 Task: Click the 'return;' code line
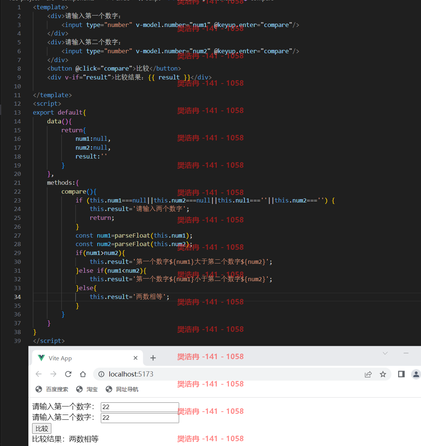pyautogui.click(x=102, y=218)
